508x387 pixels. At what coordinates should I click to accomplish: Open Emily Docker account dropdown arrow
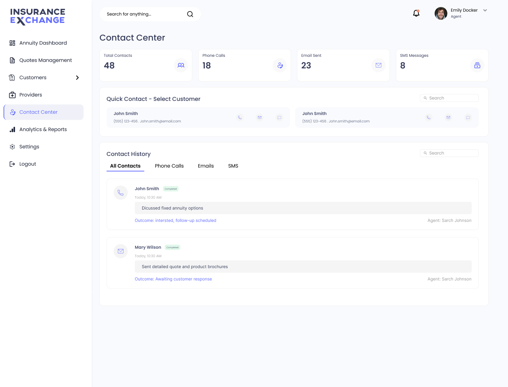point(485,11)
